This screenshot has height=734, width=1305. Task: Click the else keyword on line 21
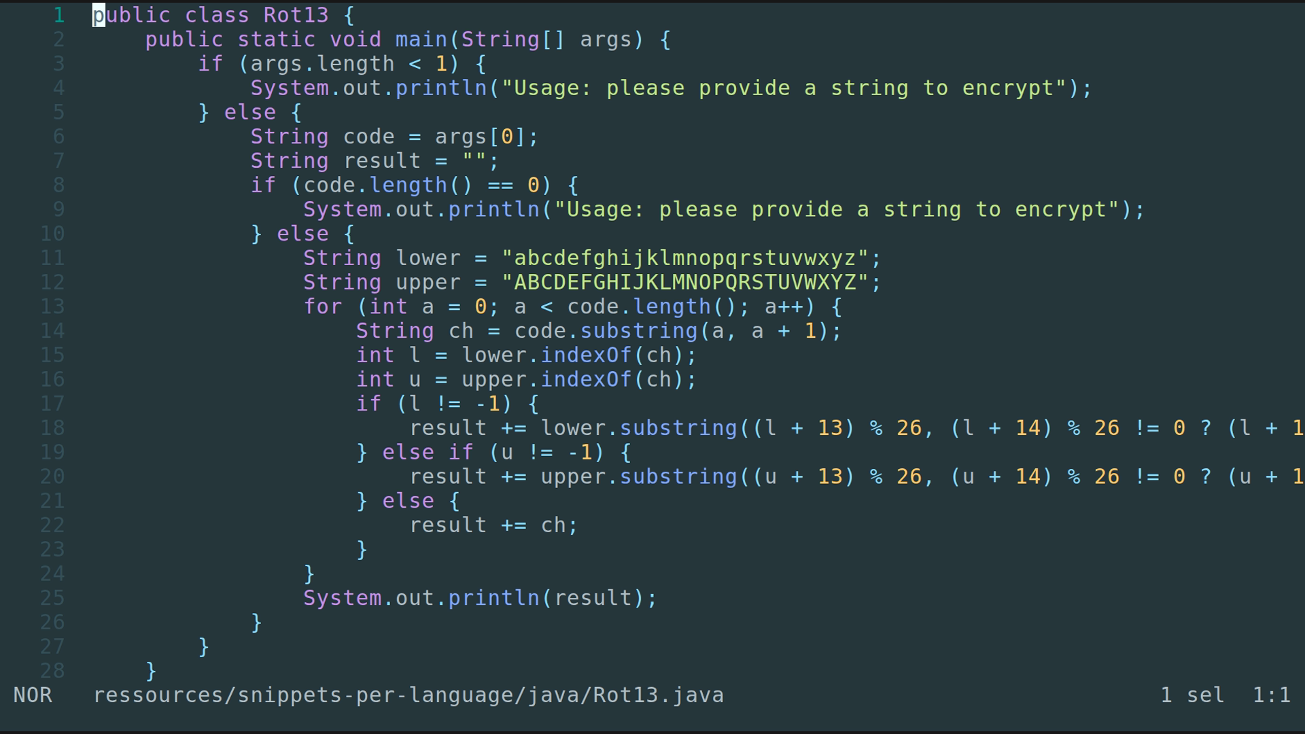[x=408, y=500]
